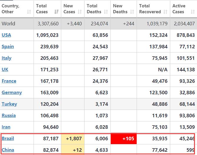Image resolution: width=197 pixels, height=155 pixels.
Task: Sort by New Cases using arrow icon
Action: click(x=80, y=12)
